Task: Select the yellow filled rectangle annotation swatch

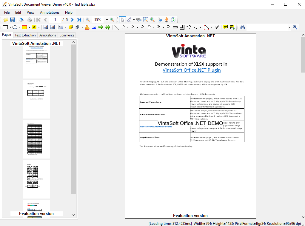Action: click(24, 27)
